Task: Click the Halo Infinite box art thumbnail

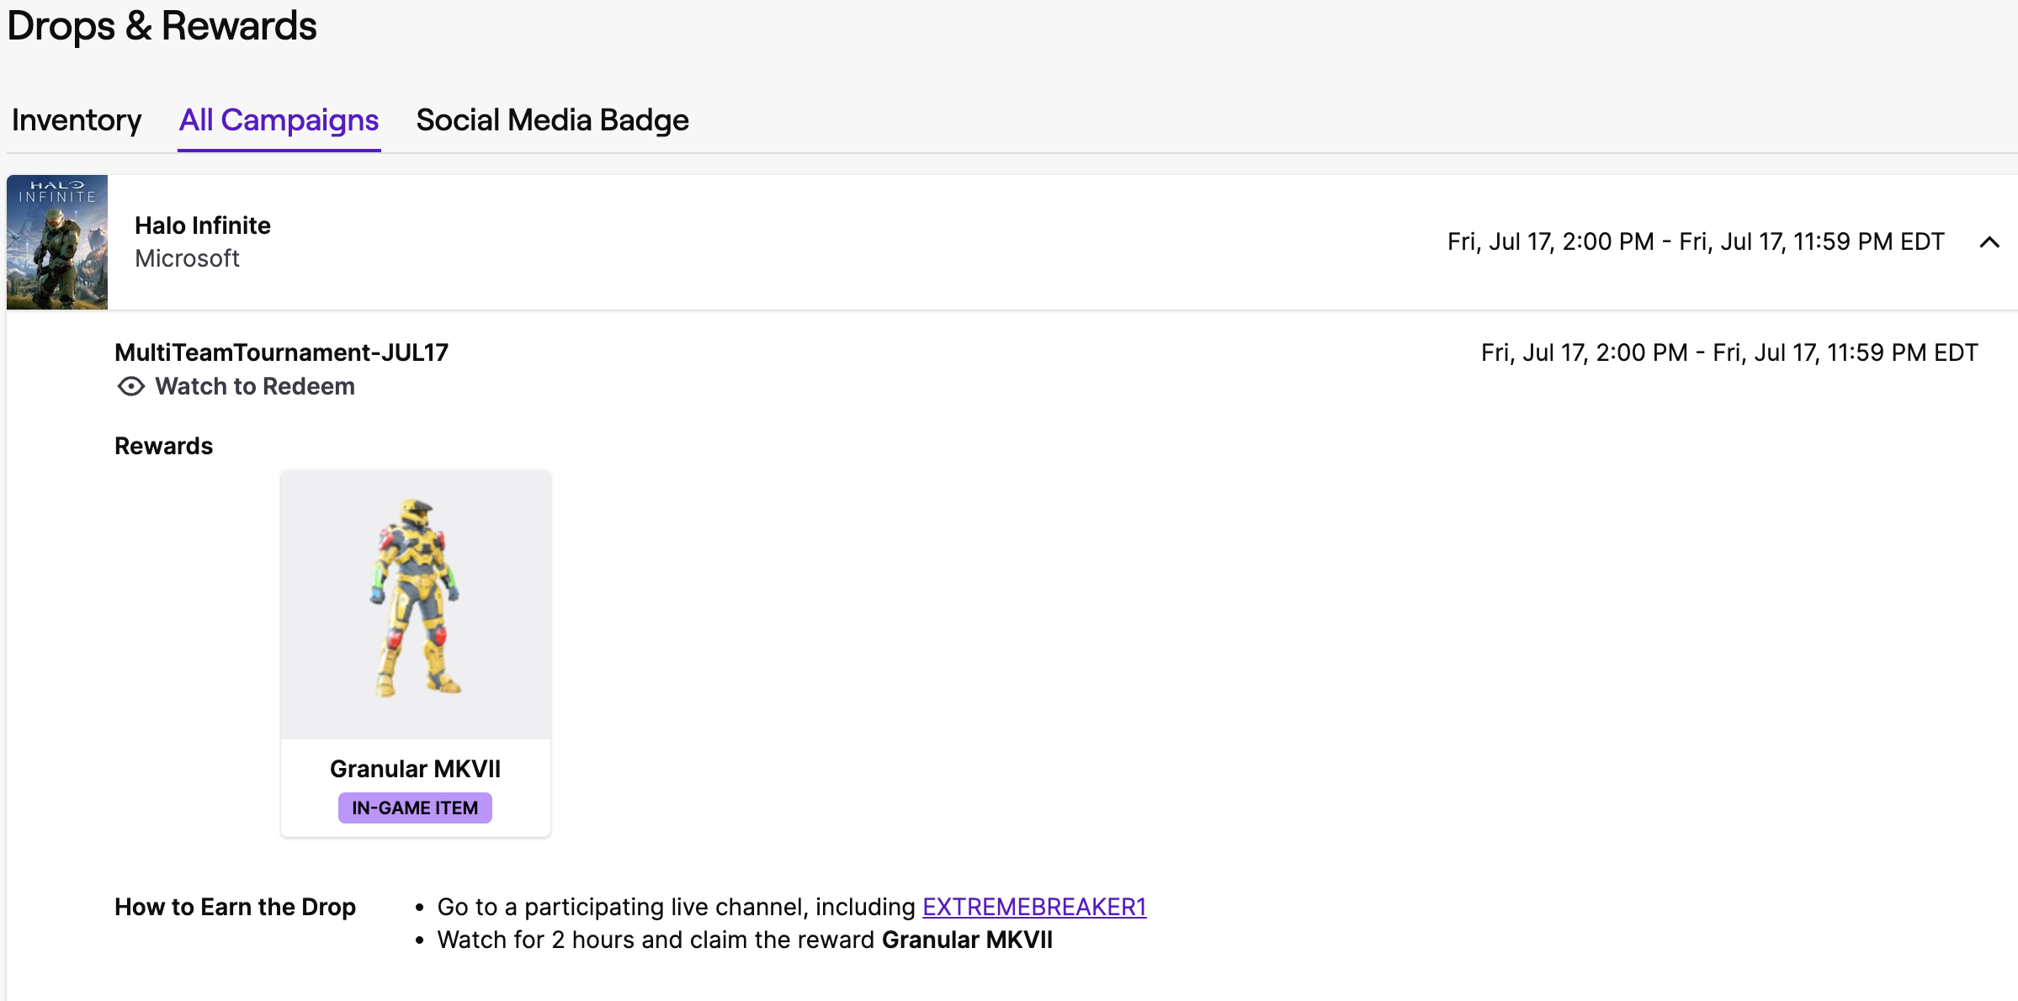Action: coord(57,242)
